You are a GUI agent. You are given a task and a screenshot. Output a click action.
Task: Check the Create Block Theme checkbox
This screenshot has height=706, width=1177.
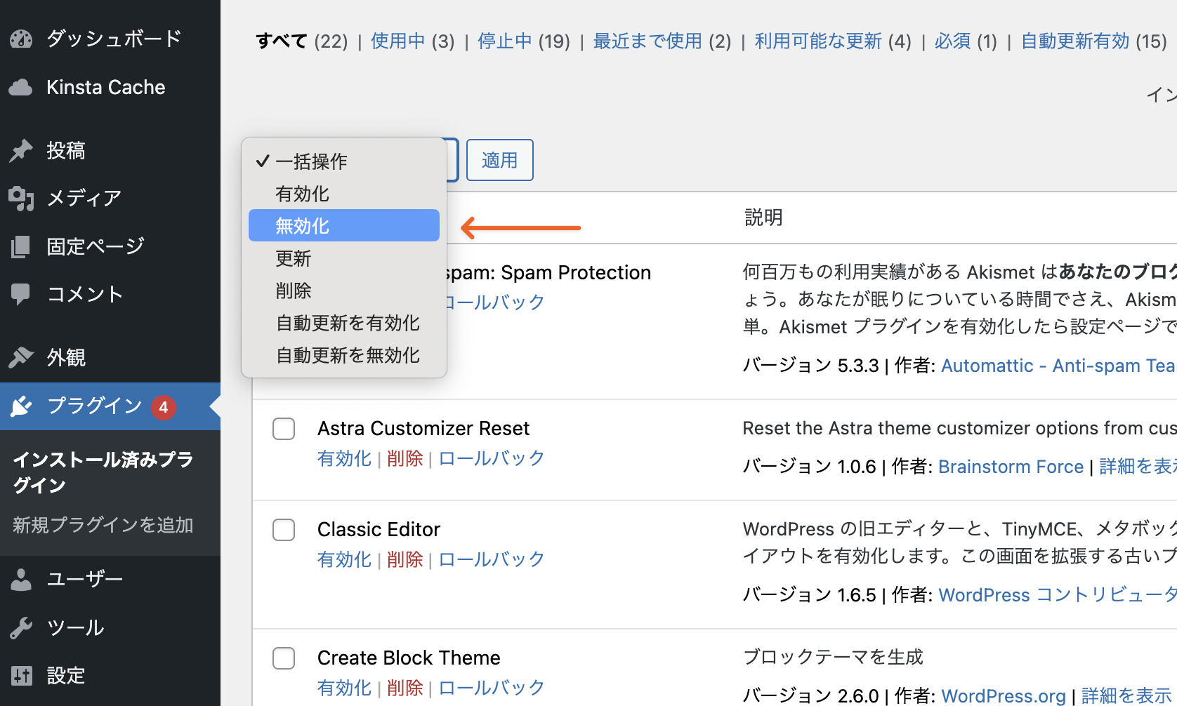click(284, 658)
